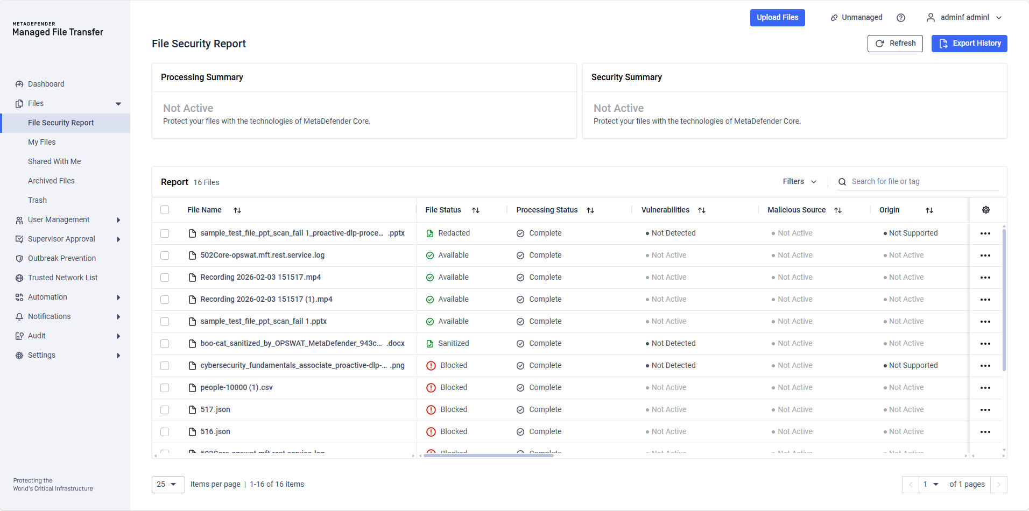Click the search magnifier icon

click(842, 182)
